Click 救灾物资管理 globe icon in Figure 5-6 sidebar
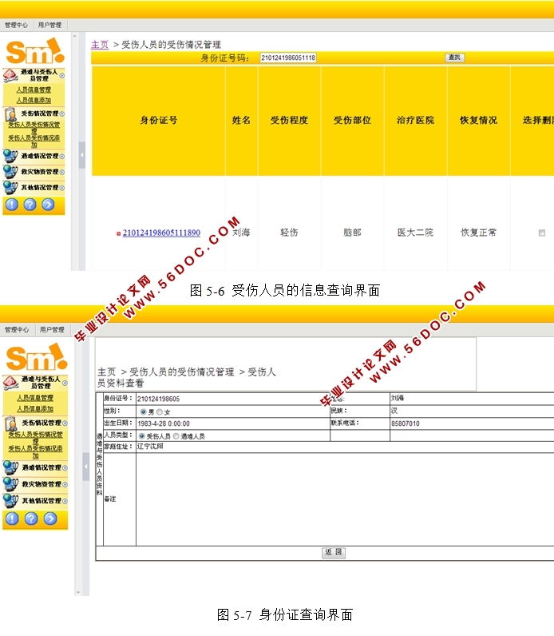The width and height of the screenshot is (554, 636). click(x=10, y=172)
